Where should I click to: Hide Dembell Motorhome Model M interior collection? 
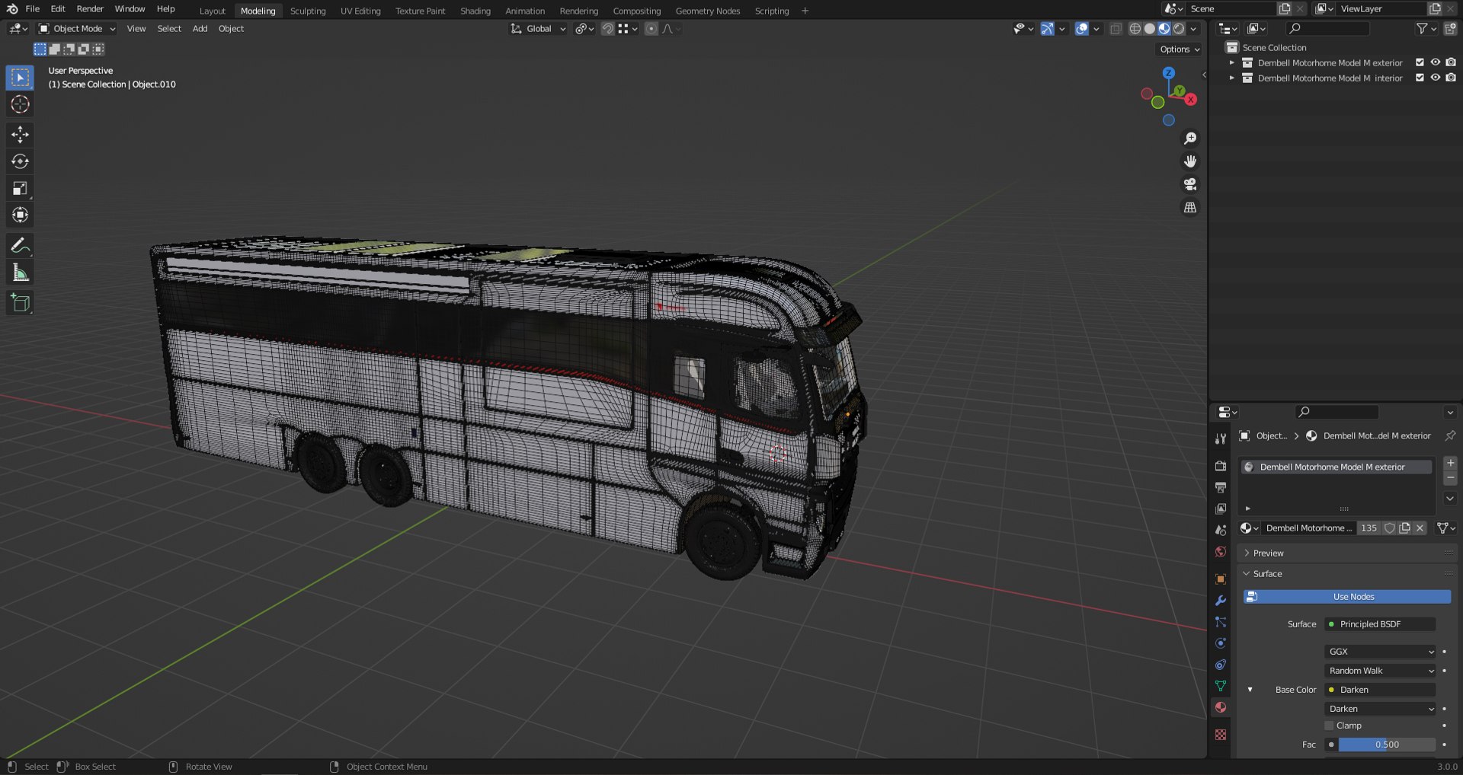click(x=1436, y=78)
